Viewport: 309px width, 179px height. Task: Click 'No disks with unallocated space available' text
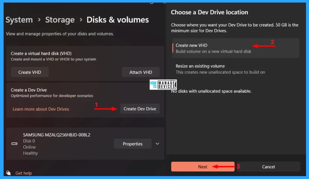[211, 91]
